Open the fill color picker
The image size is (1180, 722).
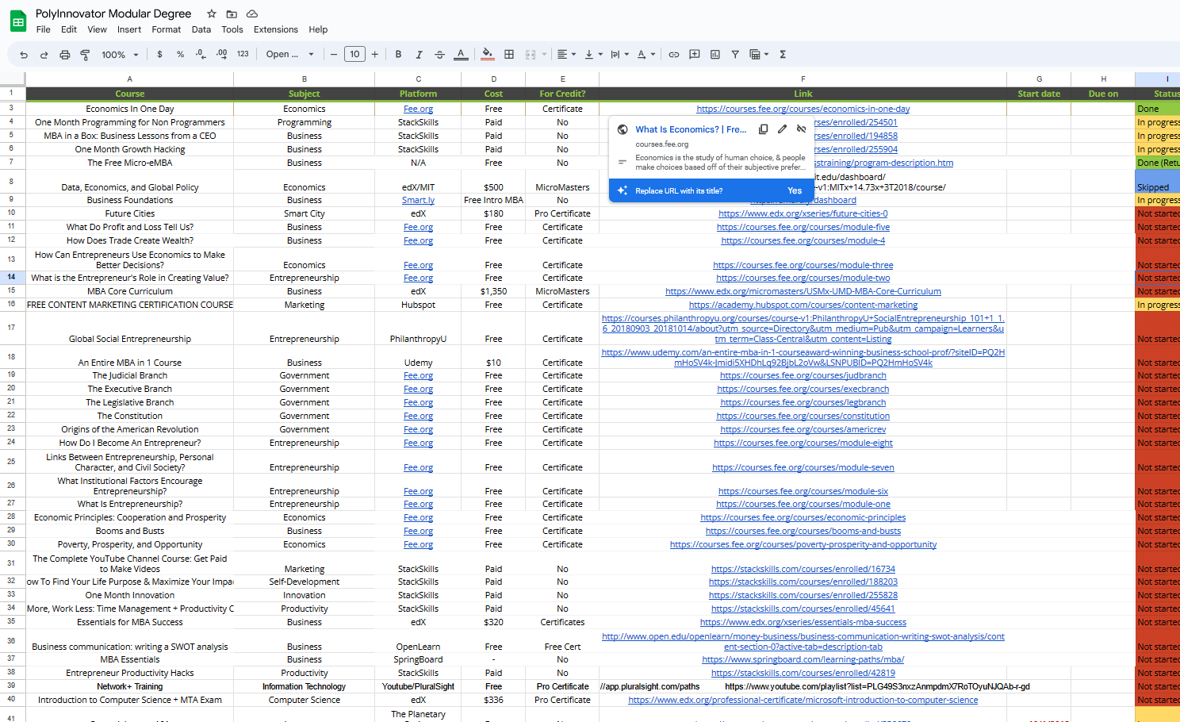click(x=488, y=55)
